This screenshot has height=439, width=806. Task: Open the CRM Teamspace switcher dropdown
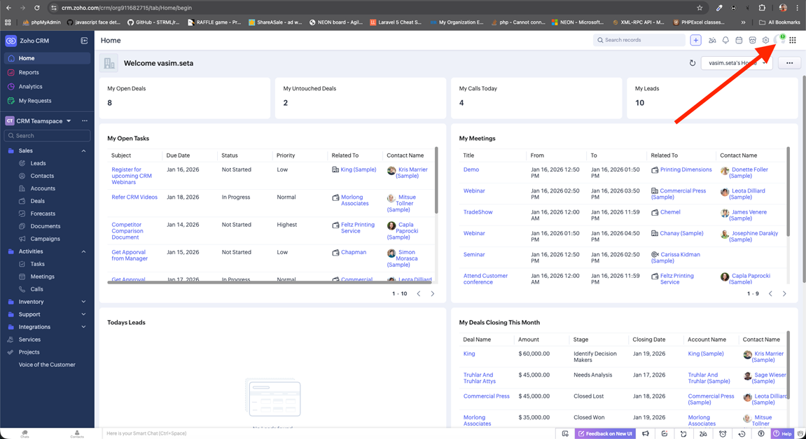(69, 121)
